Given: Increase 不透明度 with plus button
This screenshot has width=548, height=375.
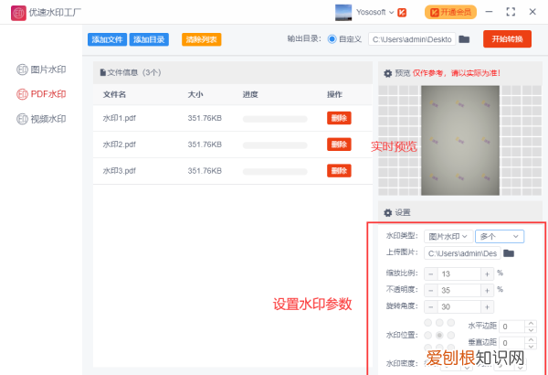Looking at the screenshot, I should tap(487, 291).
